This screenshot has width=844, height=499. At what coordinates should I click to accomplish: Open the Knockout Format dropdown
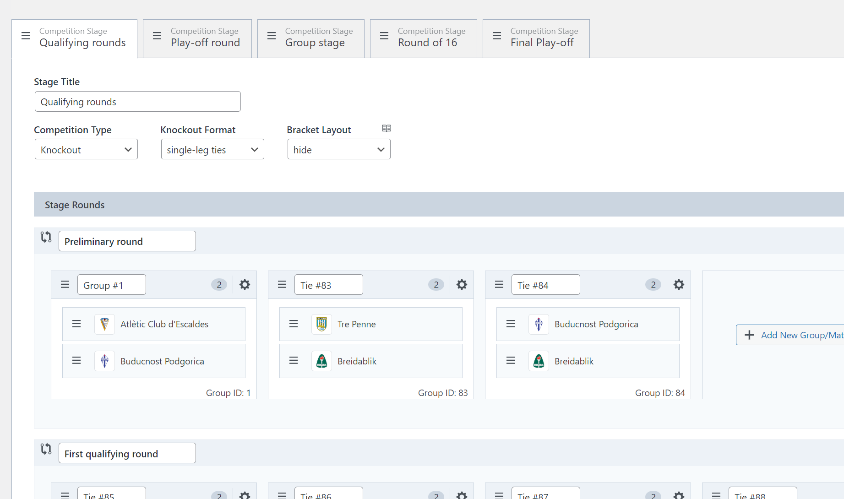pos(212,149)
